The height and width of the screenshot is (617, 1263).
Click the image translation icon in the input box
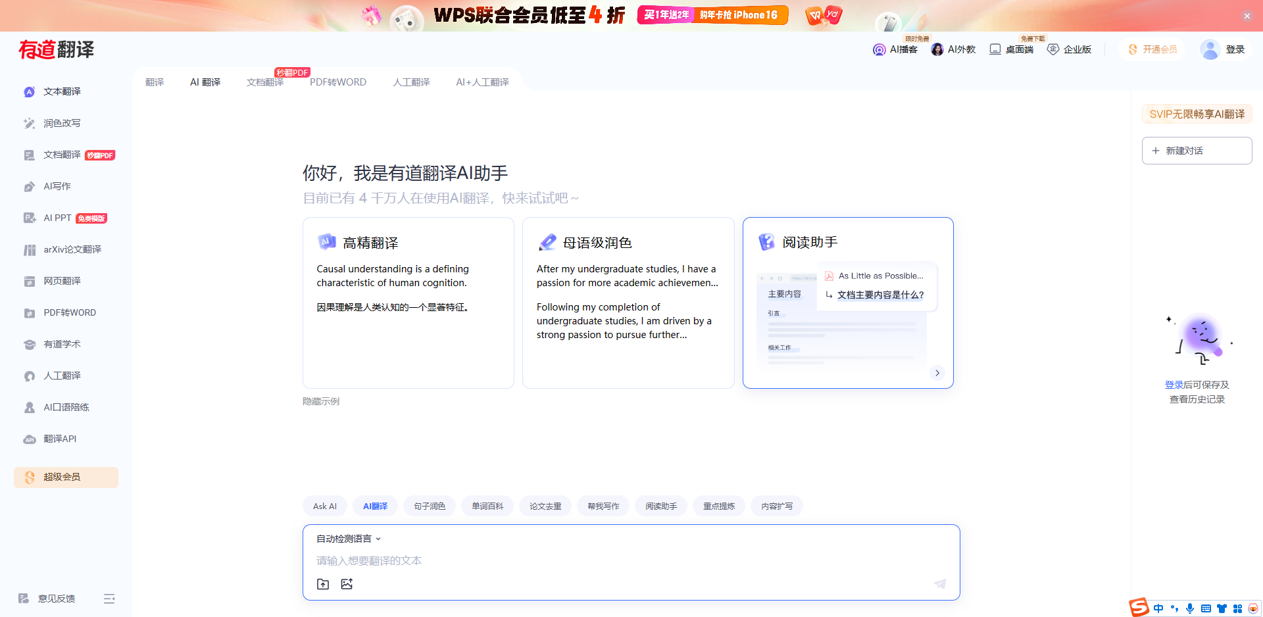tap(347, 584)
